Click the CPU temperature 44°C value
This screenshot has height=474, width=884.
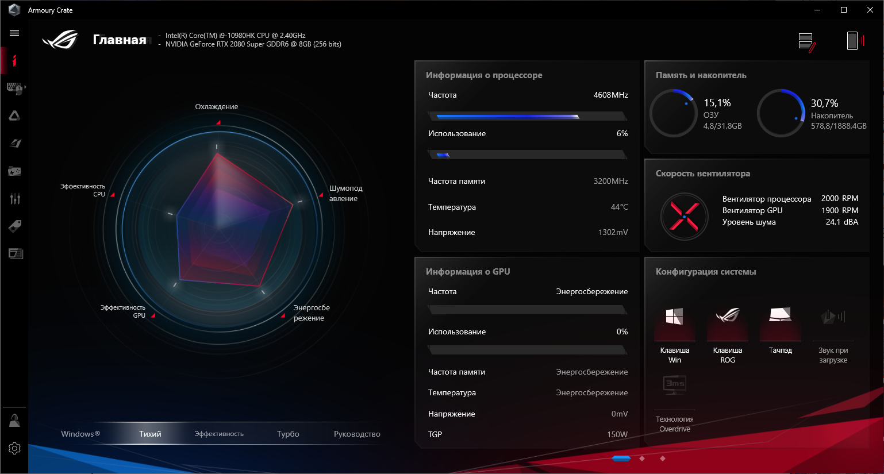(x=619, y=207)
